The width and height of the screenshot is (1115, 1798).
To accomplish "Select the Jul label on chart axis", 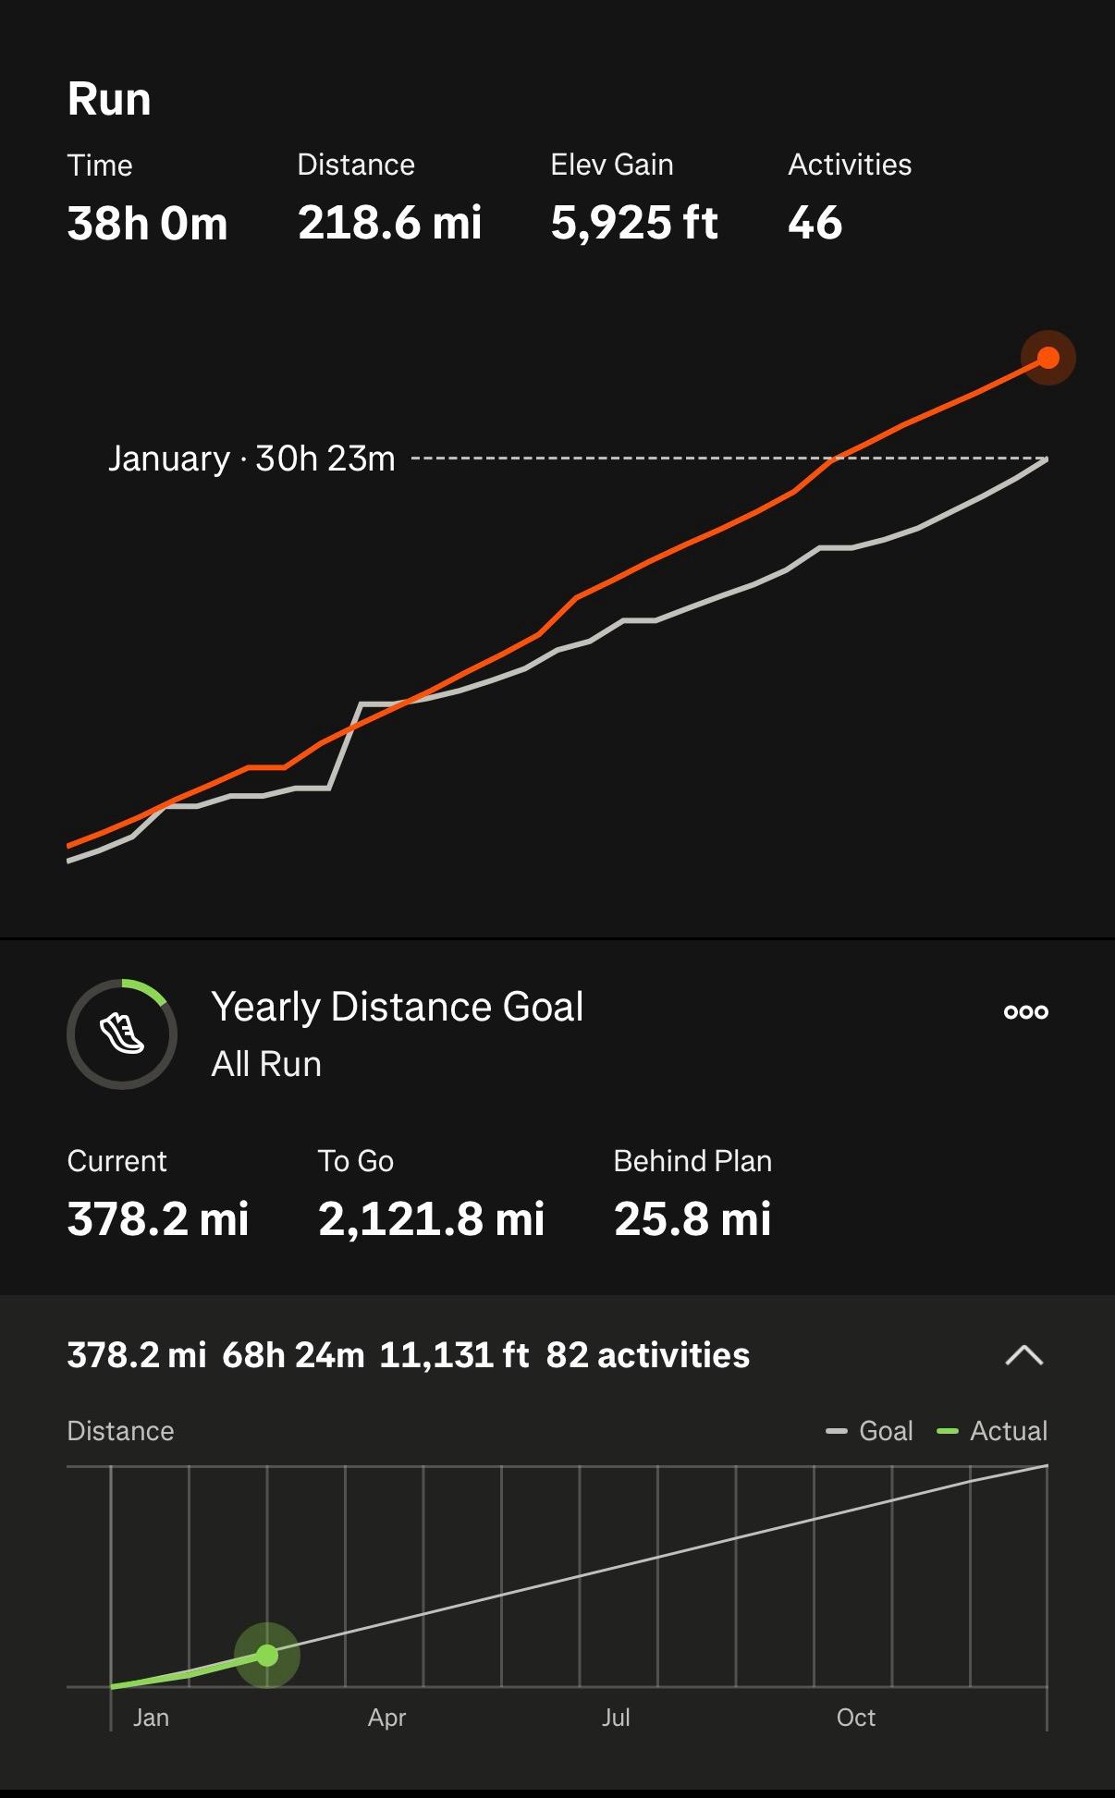I will [x=616, y=1718].
